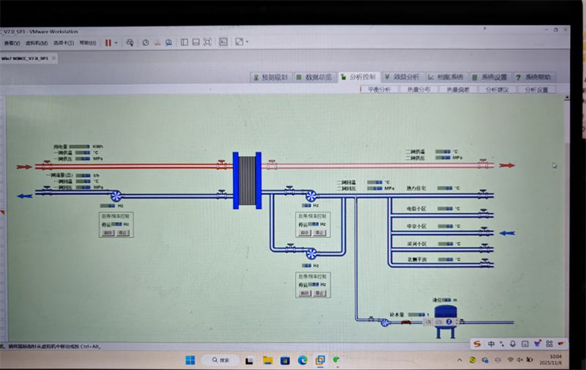The width and height of the screenshot is (586, 370).
Task: Expand the view-stretch dropdown arrow in VMware toolbar
Action: coord(248,42)
